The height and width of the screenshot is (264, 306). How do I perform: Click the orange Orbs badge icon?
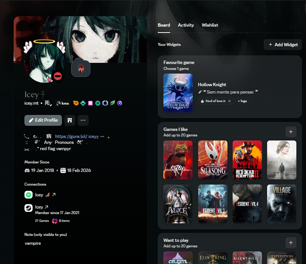pos(76,103)
